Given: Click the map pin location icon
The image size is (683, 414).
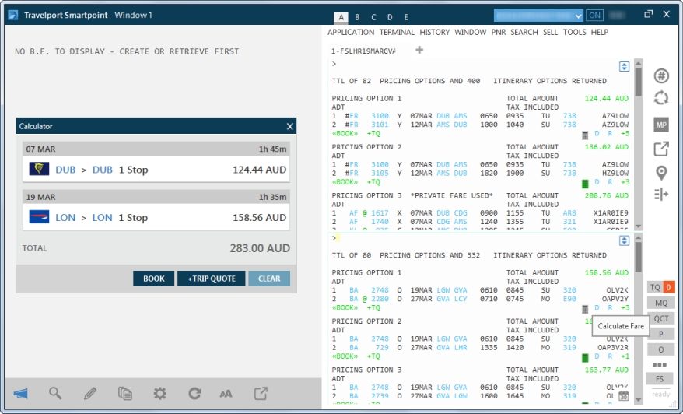Looking at the screenshot, I should (x=661, y=172).
